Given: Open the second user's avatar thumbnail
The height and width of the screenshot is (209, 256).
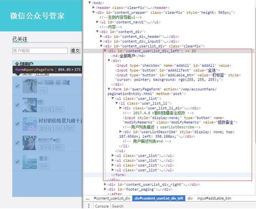Looking at the screenshot, I should (x=30, y=105).
